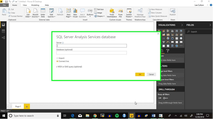
Task: Switch to the View ribbon tab
Action: point(25,5)
